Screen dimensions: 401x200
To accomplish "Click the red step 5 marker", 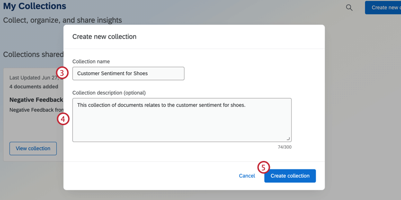I will 263,167.
